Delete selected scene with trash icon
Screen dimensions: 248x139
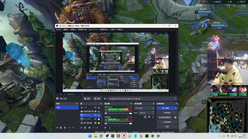61,128
